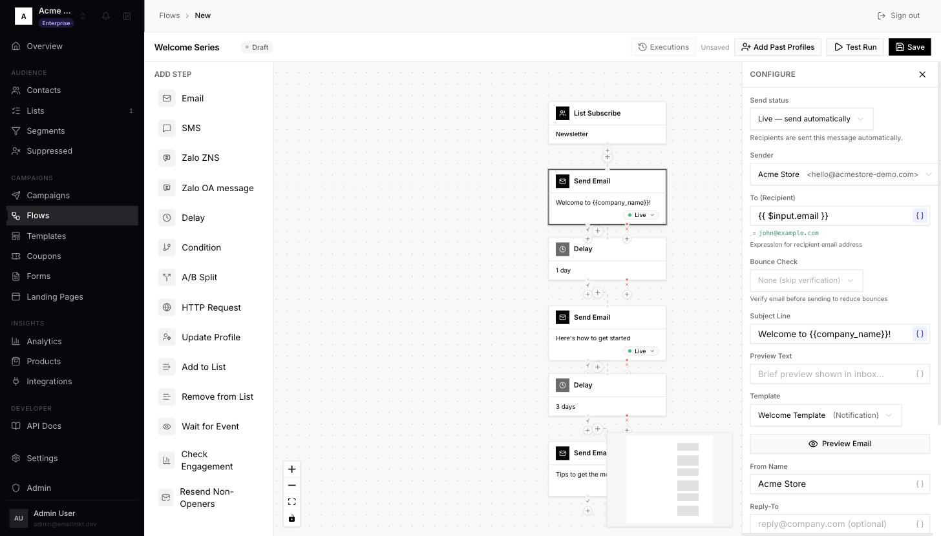Image resolution: width=941 pixels, height=536 pixels.
Task: Toggle expression mode for To Recipient
Action: tap(919, 216)
